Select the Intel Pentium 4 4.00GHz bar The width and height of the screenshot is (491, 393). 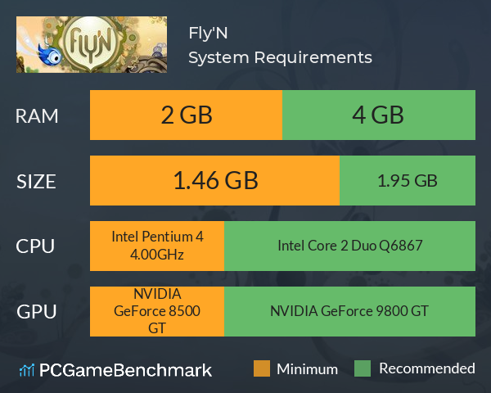tap(157, 246)
